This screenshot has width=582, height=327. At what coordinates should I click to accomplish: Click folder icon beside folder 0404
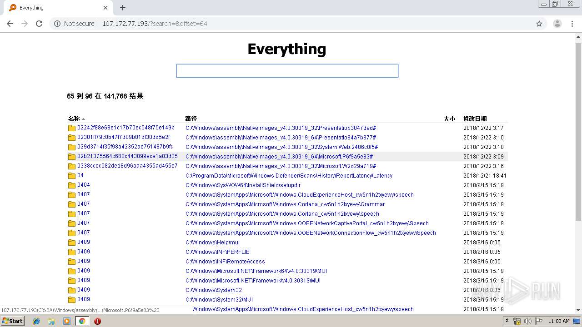click(72, 185)
